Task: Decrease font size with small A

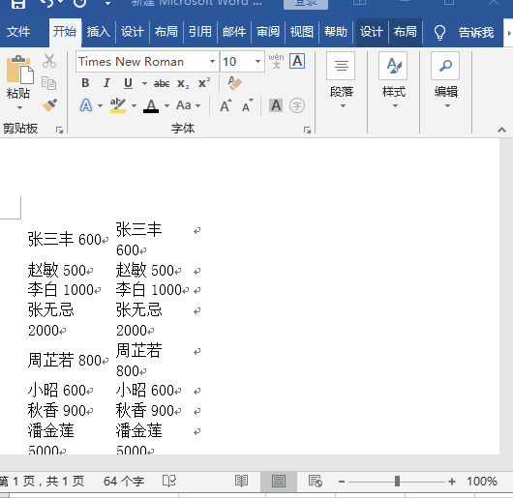Action: coord(248,105)
